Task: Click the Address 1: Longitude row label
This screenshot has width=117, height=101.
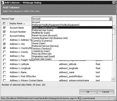Action: pyautogui.click(x=20, y=68)
